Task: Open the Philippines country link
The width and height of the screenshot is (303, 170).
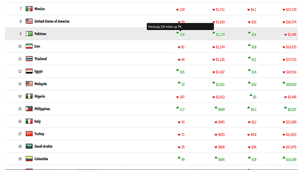Action: [x=42, y=109]
